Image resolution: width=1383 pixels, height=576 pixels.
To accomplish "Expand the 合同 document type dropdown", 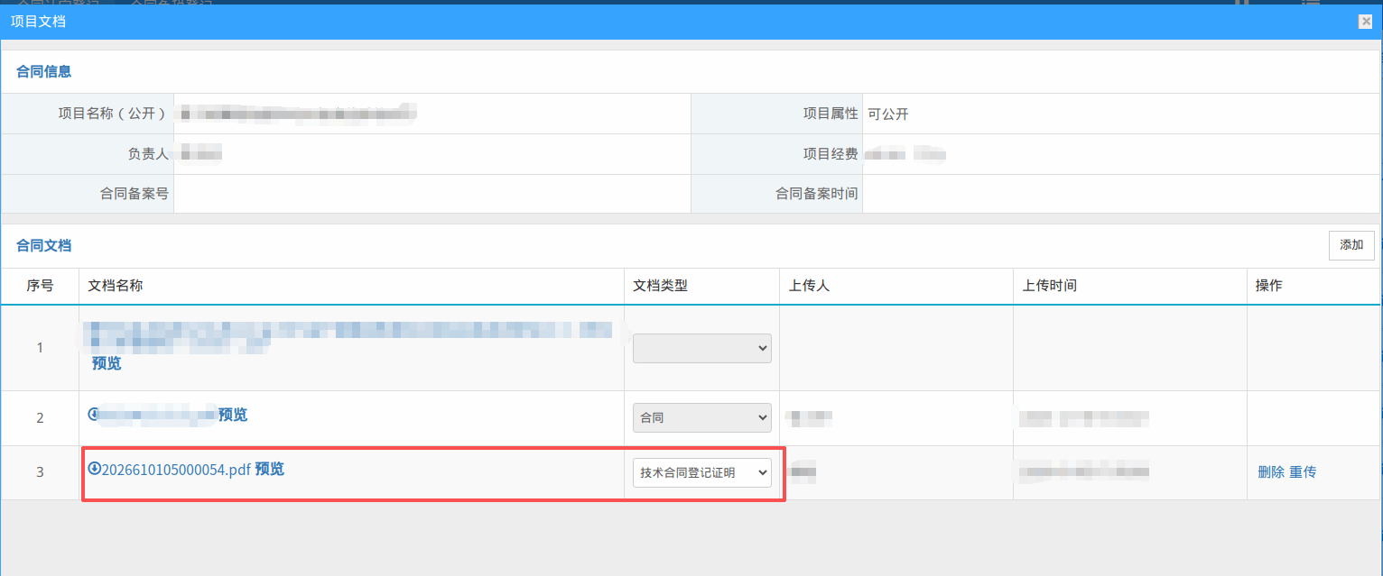I will pos(701,417).
